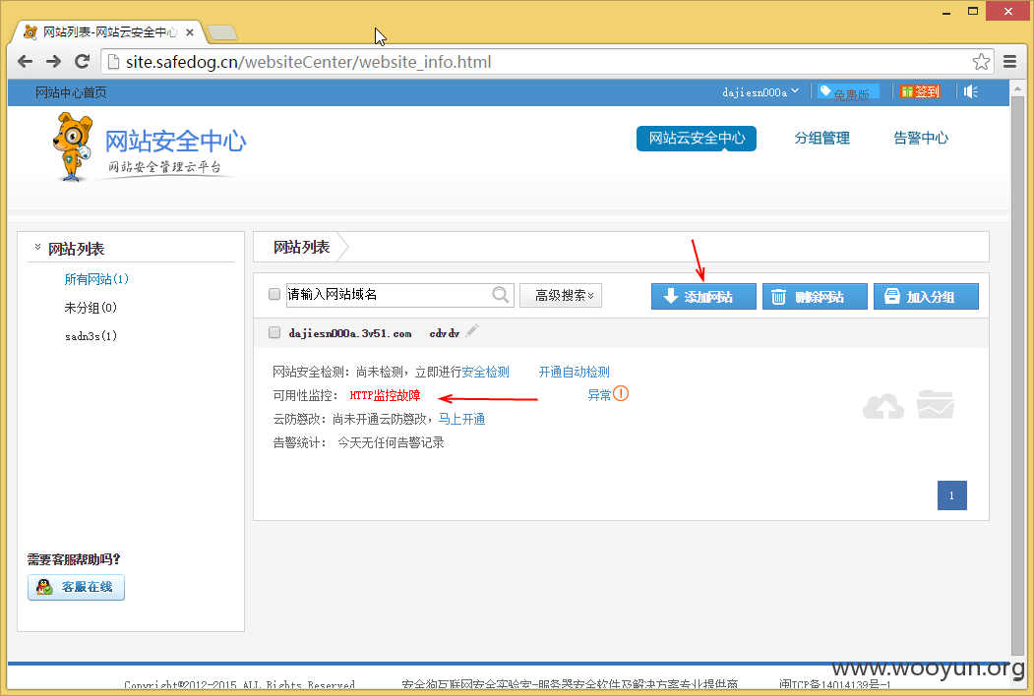
Task: Select the checkbox beside the domain search field
Action: (274, 294)
